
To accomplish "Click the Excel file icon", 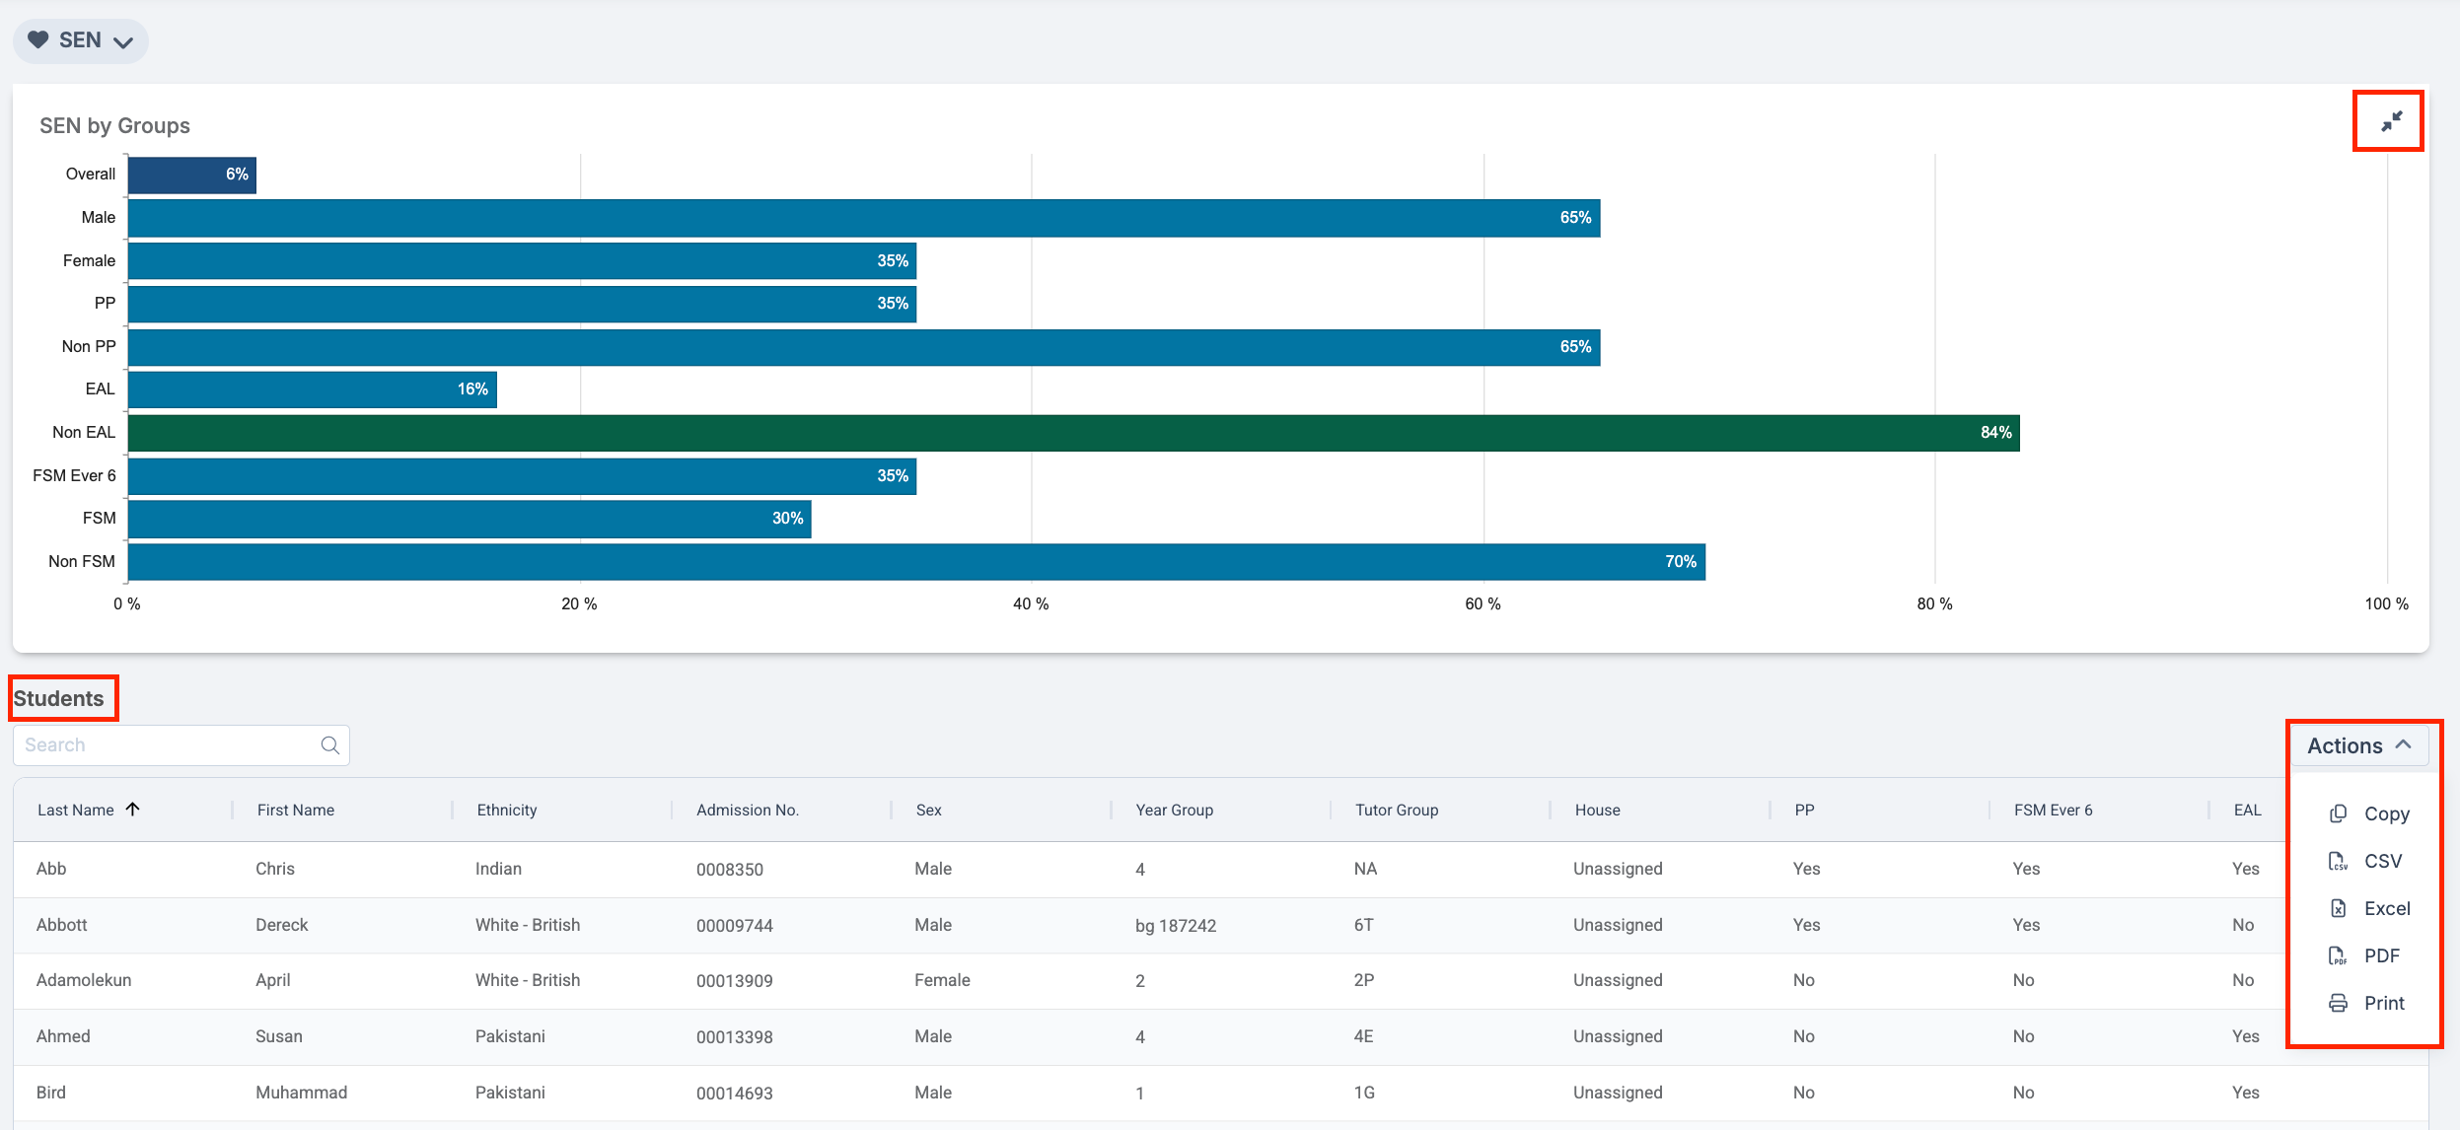I will (2338, 908).
